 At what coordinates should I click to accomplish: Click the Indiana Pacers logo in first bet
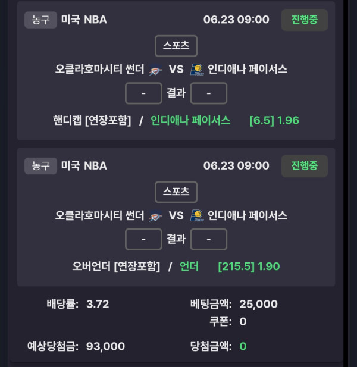coord(197,70)
